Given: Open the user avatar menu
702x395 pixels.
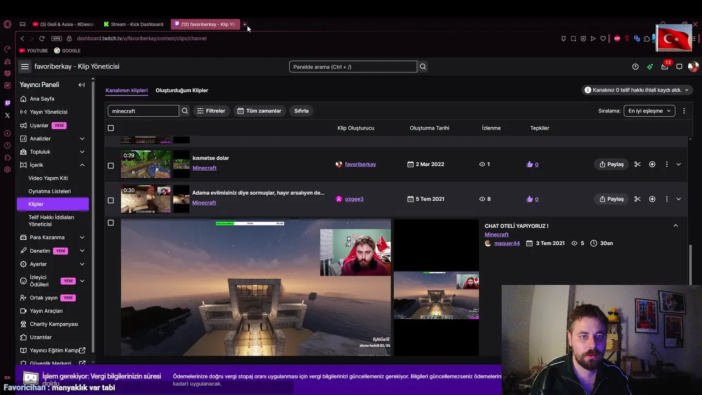Looking at the screenshot, I should point(693,66).
